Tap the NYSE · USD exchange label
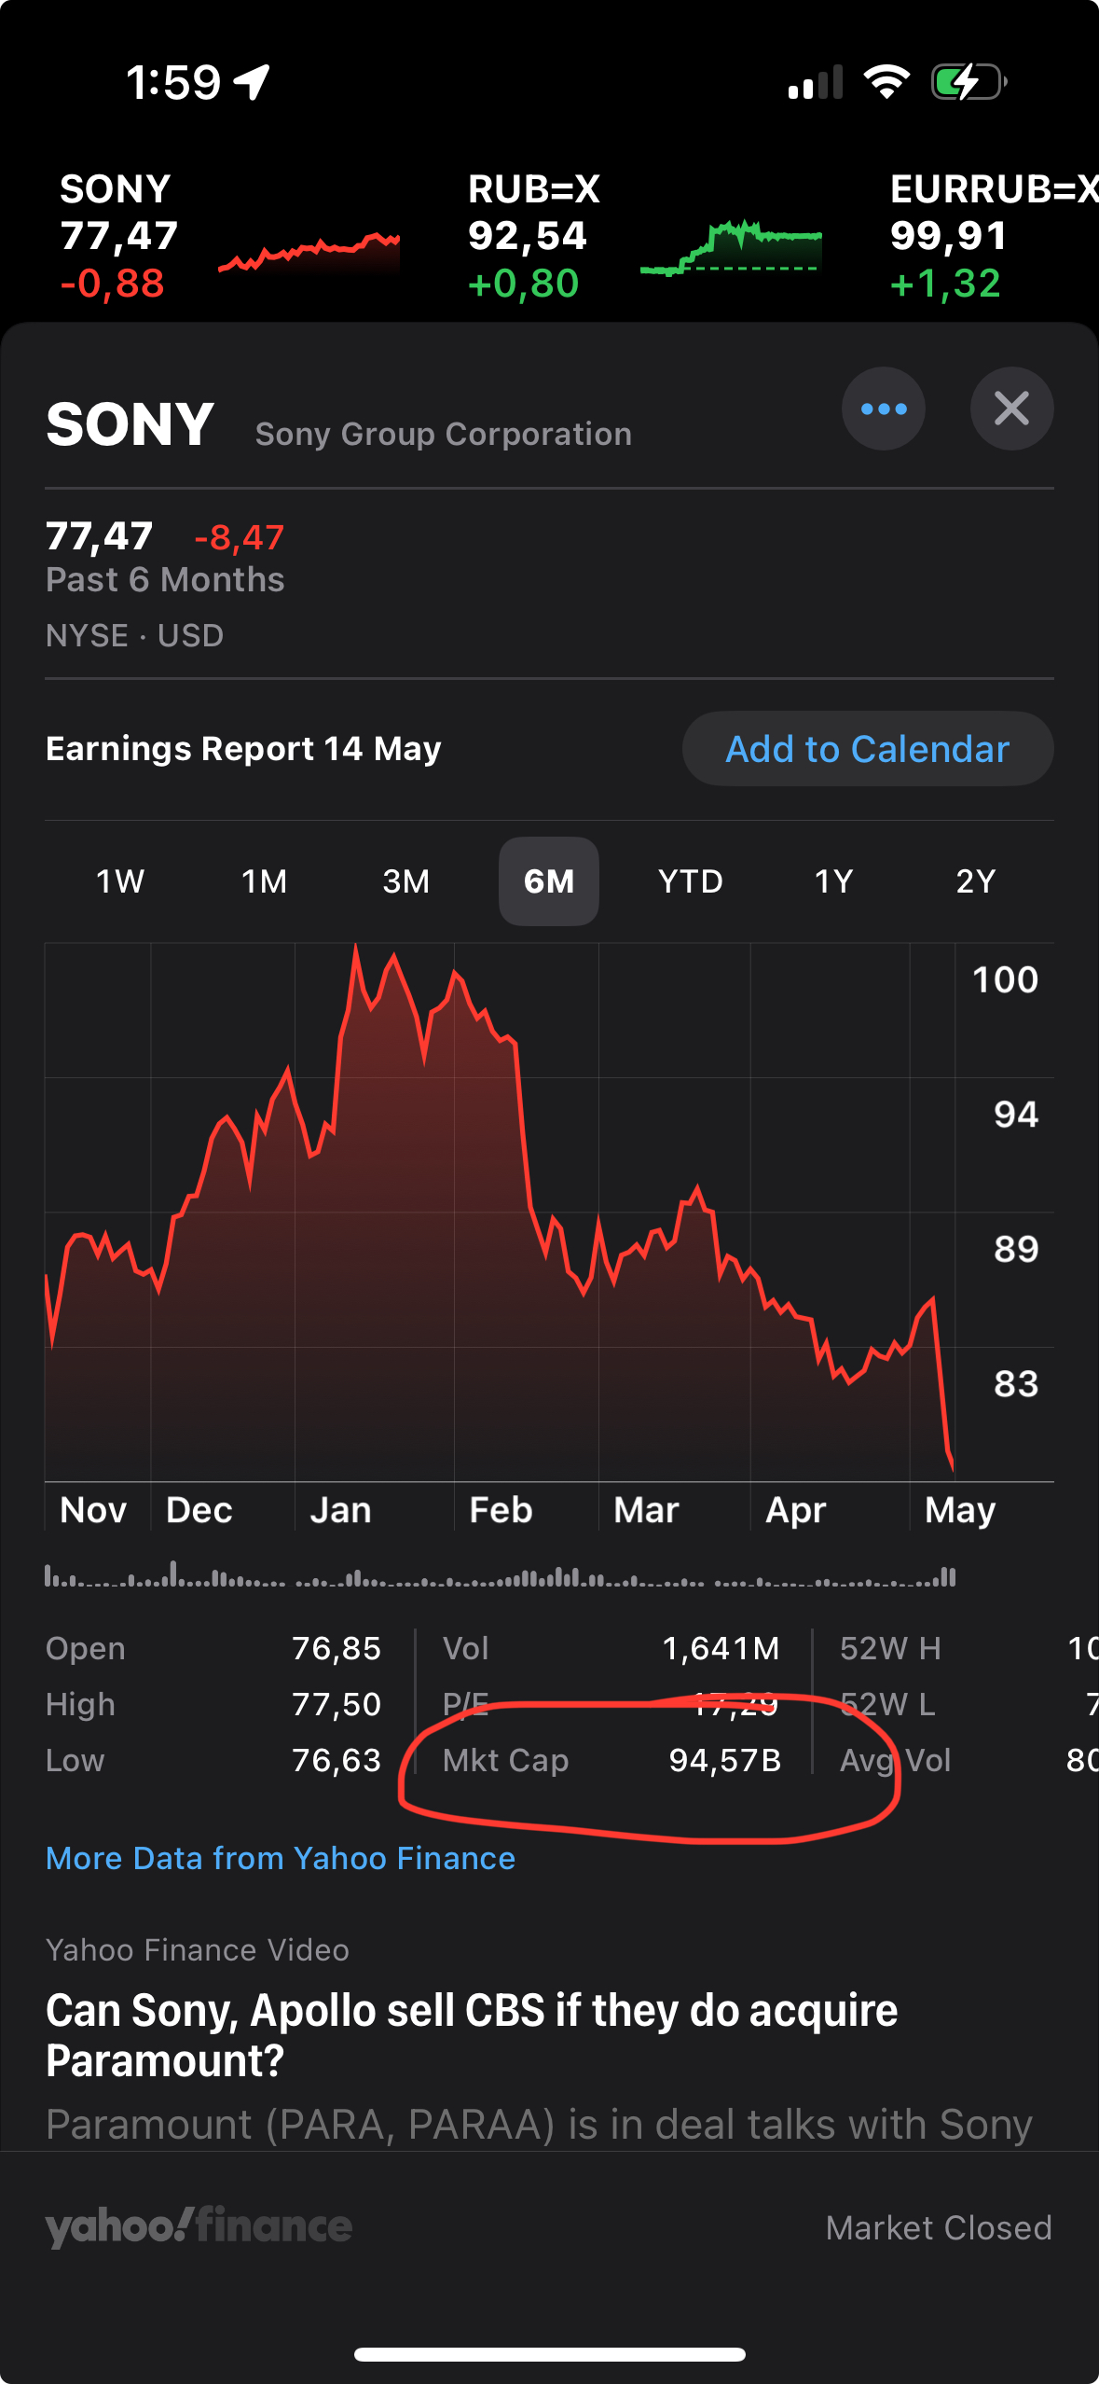Viewport: 1099px width, 2384px height. coord(135,635)
